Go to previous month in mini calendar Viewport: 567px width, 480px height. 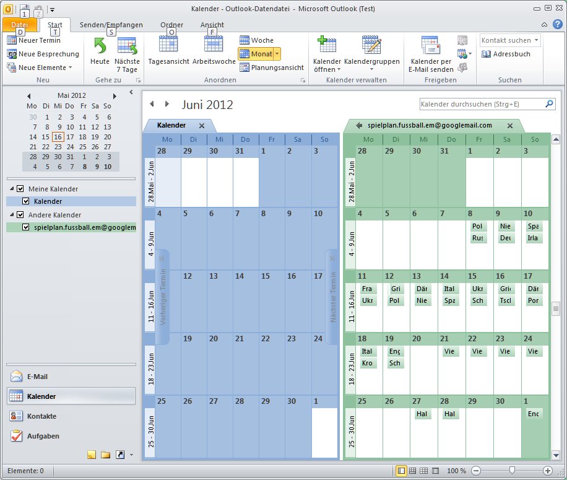coord(29,96)
